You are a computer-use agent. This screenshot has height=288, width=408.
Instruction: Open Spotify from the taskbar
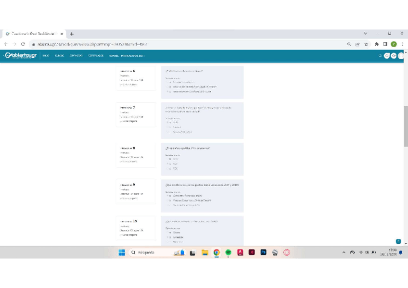228,252
